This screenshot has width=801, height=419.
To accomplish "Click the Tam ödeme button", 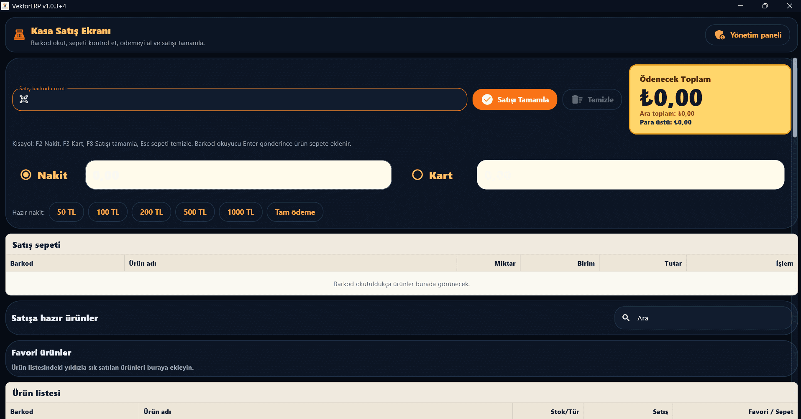I will coord(295,212).
